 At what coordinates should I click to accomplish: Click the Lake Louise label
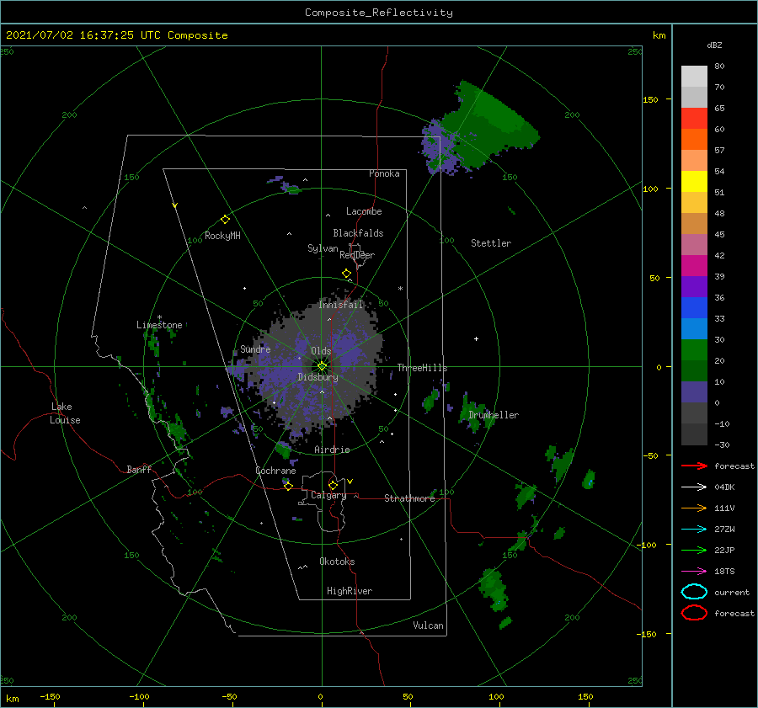coord(65,413)
